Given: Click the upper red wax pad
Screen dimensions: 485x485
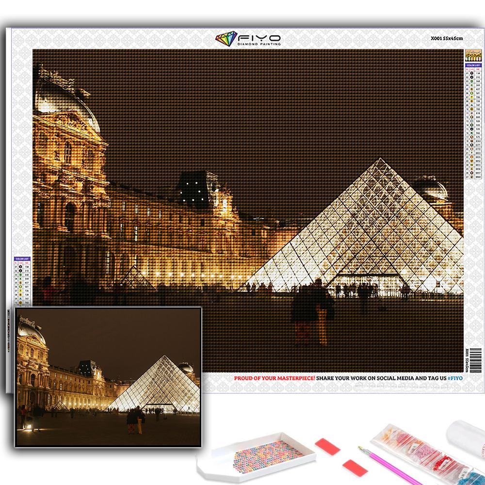Looking at the screenshot, I should (x=327, y=446).
